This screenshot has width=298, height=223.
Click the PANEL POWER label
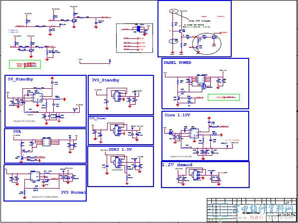click(x=177, y=62)
